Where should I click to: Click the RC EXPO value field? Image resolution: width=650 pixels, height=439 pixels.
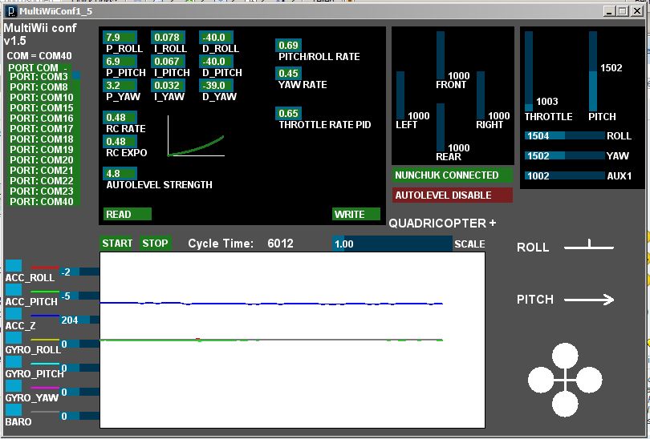click(120, 141)
